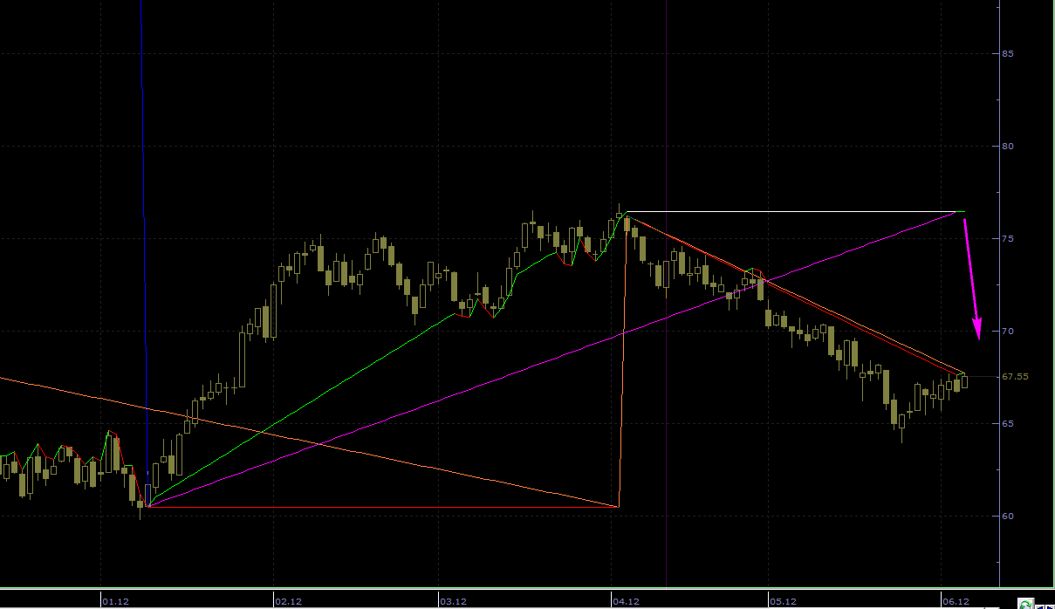Click the 03.12 date label on time axis
Viewport: 1055px width, 609px height.
pyautogui.click(x=453, y=601)
